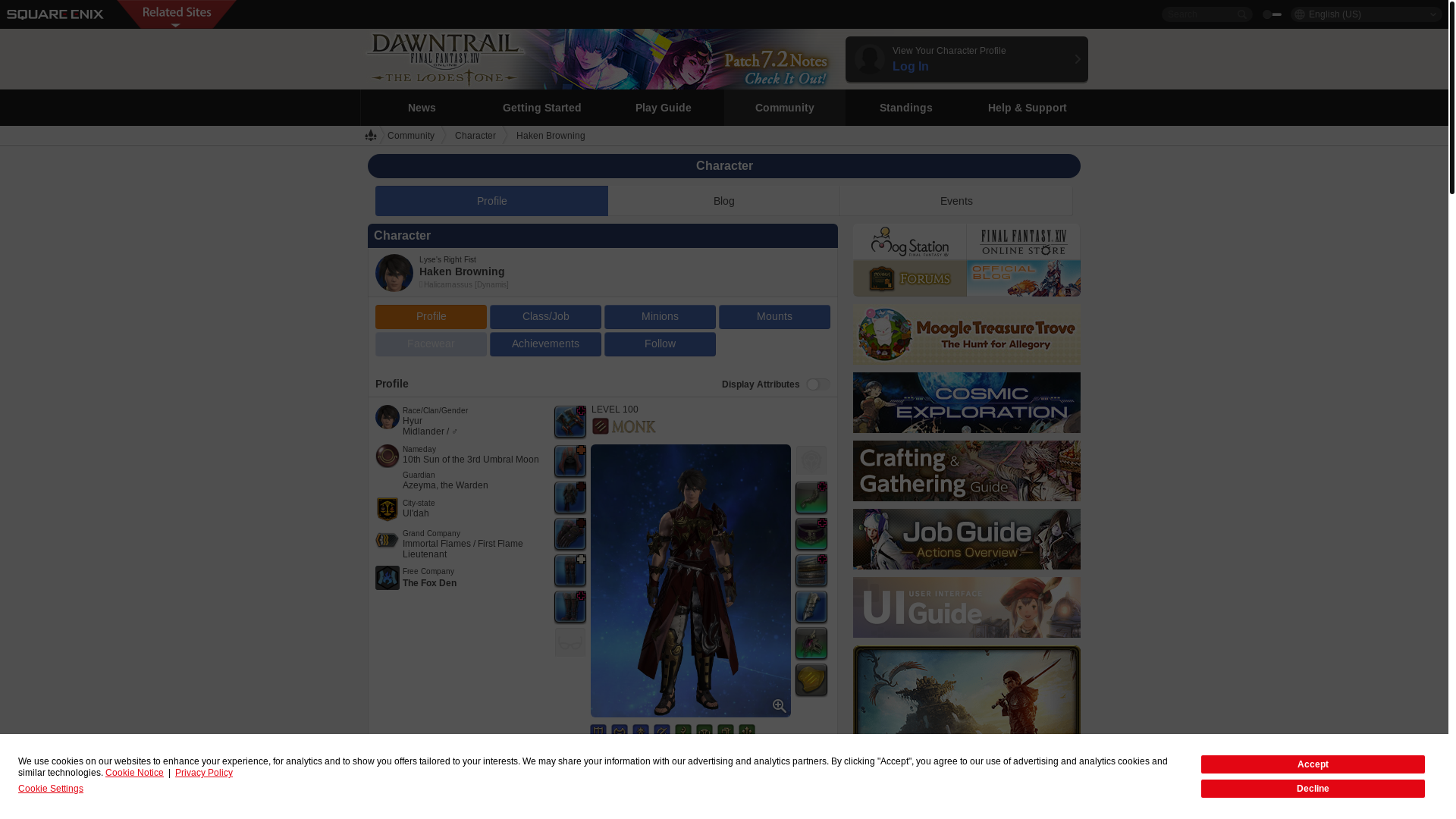The height and width of the screenshot is (819, 1456).
Task: Click the Grand Company rank insignia
Action: point(388,540)
